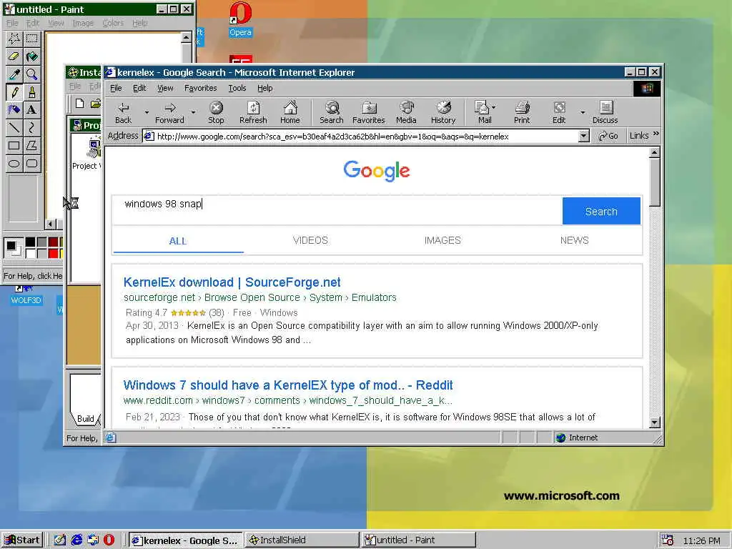Viewport: 732px width, 549px height.
Task: Choose the Eraser tool in Paint
Action: [x=14, y=56]
